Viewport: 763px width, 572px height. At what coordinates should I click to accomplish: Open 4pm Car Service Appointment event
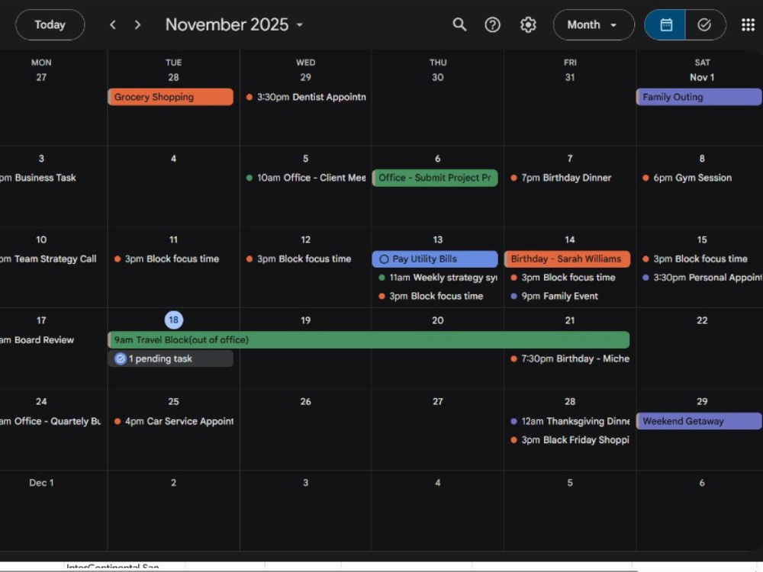click(173, 421)
